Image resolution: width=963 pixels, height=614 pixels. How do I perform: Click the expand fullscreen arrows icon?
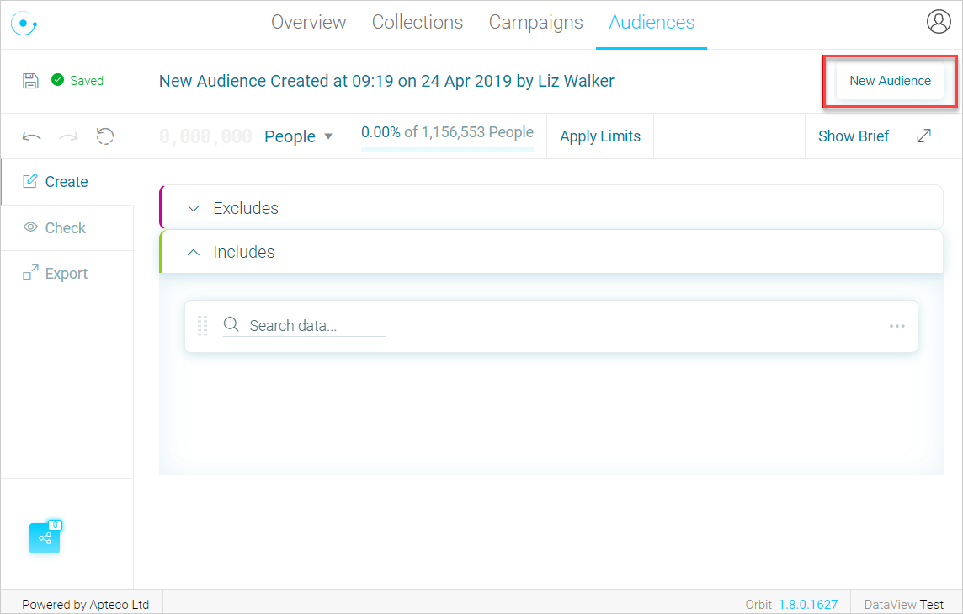point(923,136)
